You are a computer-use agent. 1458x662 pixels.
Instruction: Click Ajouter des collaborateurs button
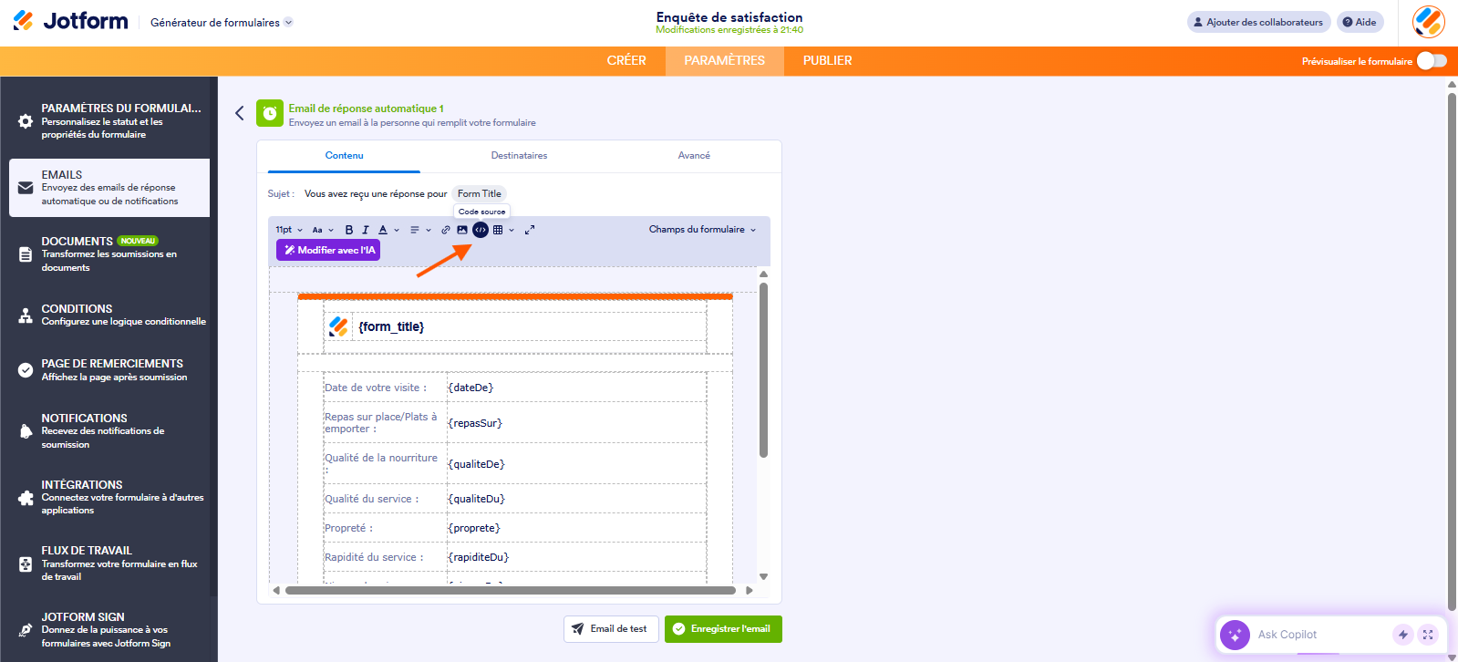(x=1258, y=22)
